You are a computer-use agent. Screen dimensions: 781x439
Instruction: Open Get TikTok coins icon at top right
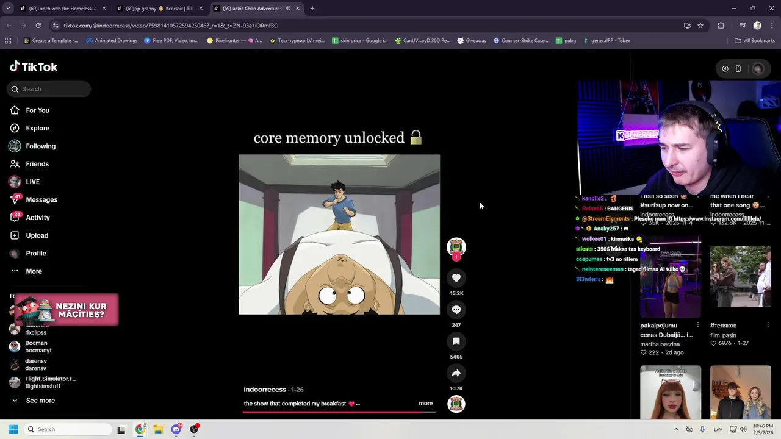pyautogui.click(x=725, y=69)
